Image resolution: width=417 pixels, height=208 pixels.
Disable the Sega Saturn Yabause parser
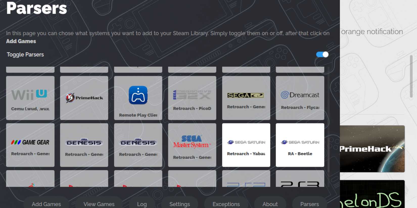(246, 145)
